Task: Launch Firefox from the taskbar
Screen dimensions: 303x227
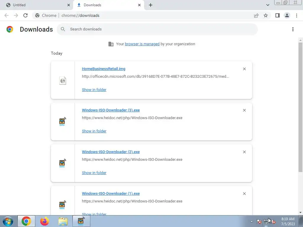Action: tap(45, 221)
